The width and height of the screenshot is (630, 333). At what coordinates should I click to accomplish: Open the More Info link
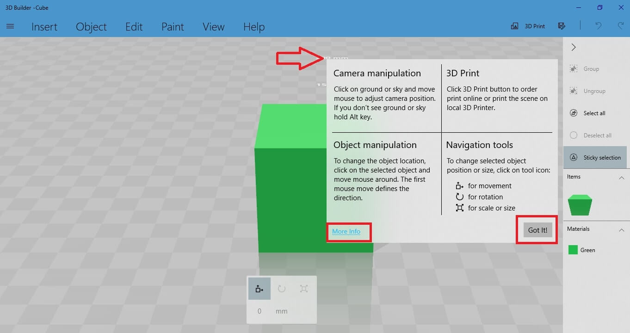(346, 231)
